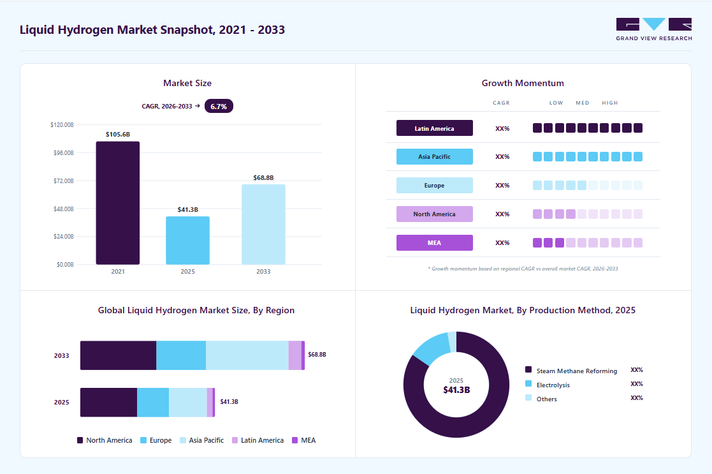This screenshot has width=712, height=474.
Task: Click the Others legend swatch
Action: point(528,397)
